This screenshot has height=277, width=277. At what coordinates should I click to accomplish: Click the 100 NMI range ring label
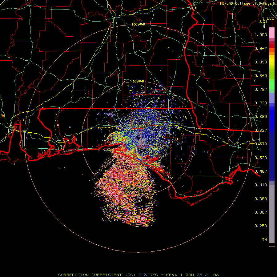[x=138, y=24]
